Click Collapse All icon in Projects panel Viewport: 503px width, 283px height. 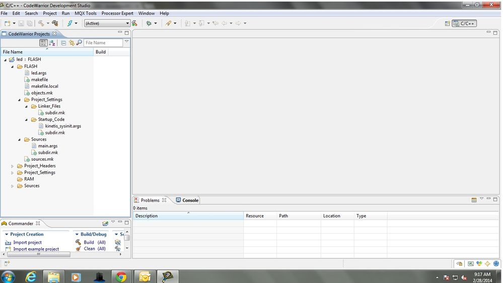[x=63, y=43]
